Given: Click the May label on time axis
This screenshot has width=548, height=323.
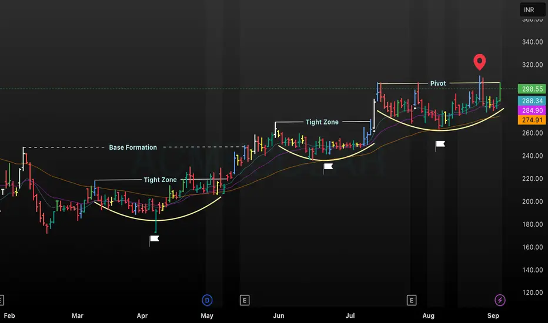Looking at the screenshot, I should tap(207, 316).
